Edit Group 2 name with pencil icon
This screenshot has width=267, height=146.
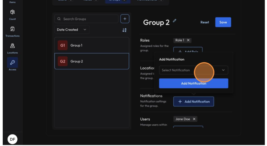click(174, 21)
